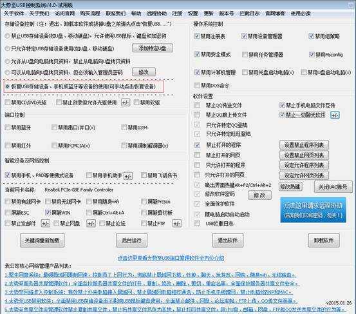The width and height of the screenshot is (356, 314).
Task: Uncheck 禁用组策略 checkbox
Action: coord(312,36)
